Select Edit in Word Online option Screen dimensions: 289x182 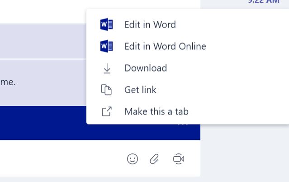click(x=165, y=46)
